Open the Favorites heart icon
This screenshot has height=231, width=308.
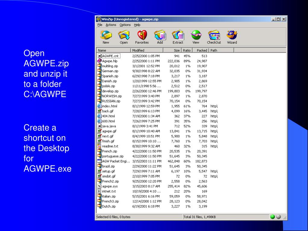click(x=142, y=35)
